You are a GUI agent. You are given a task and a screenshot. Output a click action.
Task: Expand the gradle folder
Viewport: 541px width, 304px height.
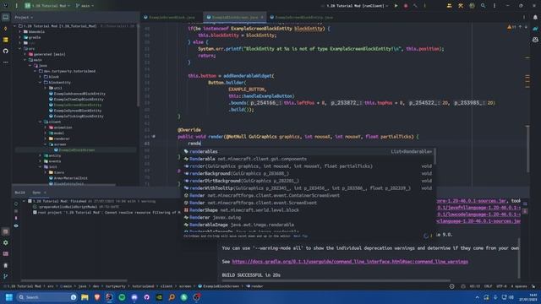pos(20,37)
